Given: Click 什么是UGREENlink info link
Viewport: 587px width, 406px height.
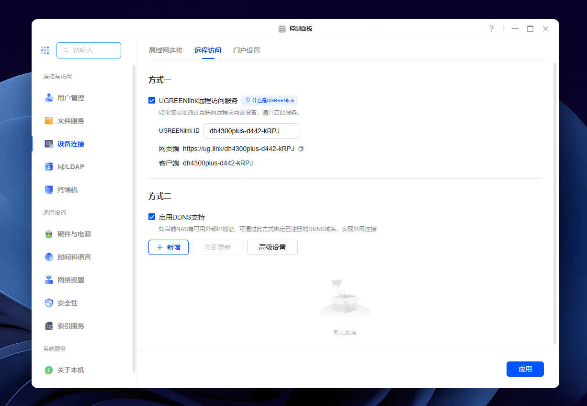Looking at the screenshot, I should click(x=270, y=100).
